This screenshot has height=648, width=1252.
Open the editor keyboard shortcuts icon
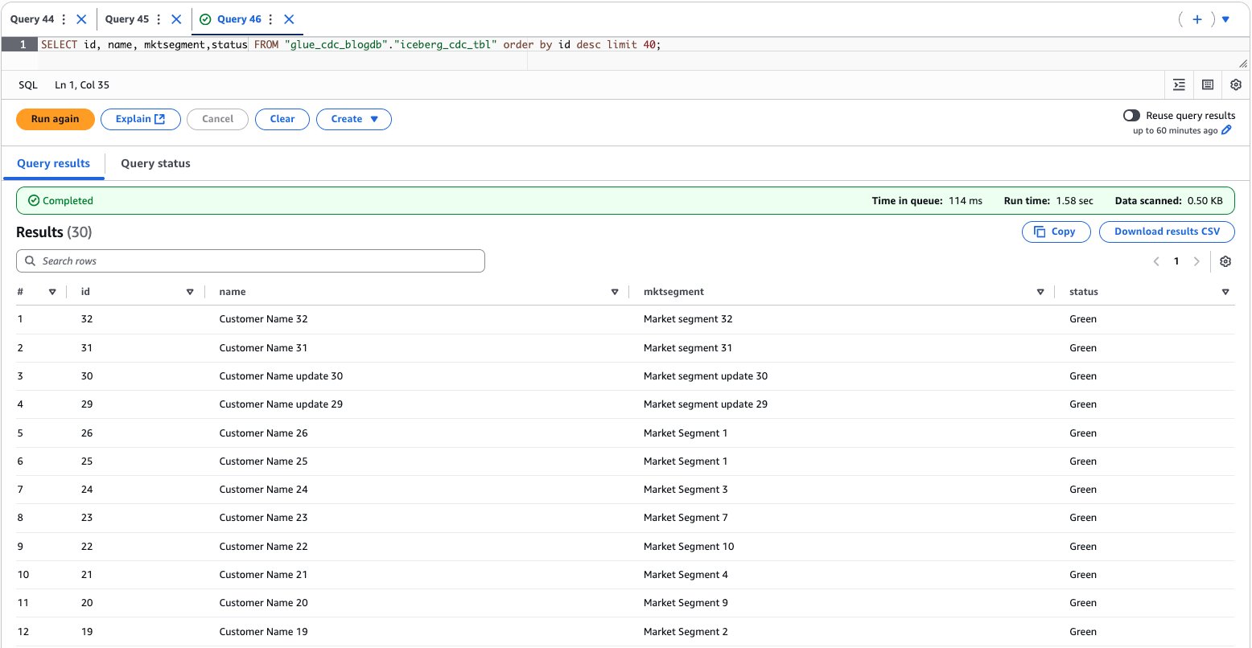(x=1207, y=84)
